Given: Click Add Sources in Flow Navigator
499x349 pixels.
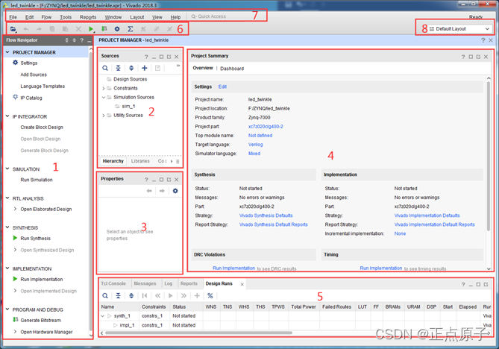Looking at the screenshot, I should click(x=34, y=75).
